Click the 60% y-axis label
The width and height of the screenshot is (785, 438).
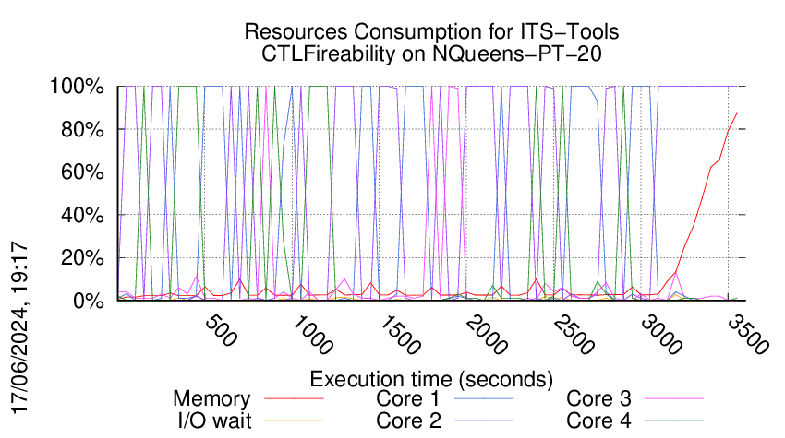point(82,172)
